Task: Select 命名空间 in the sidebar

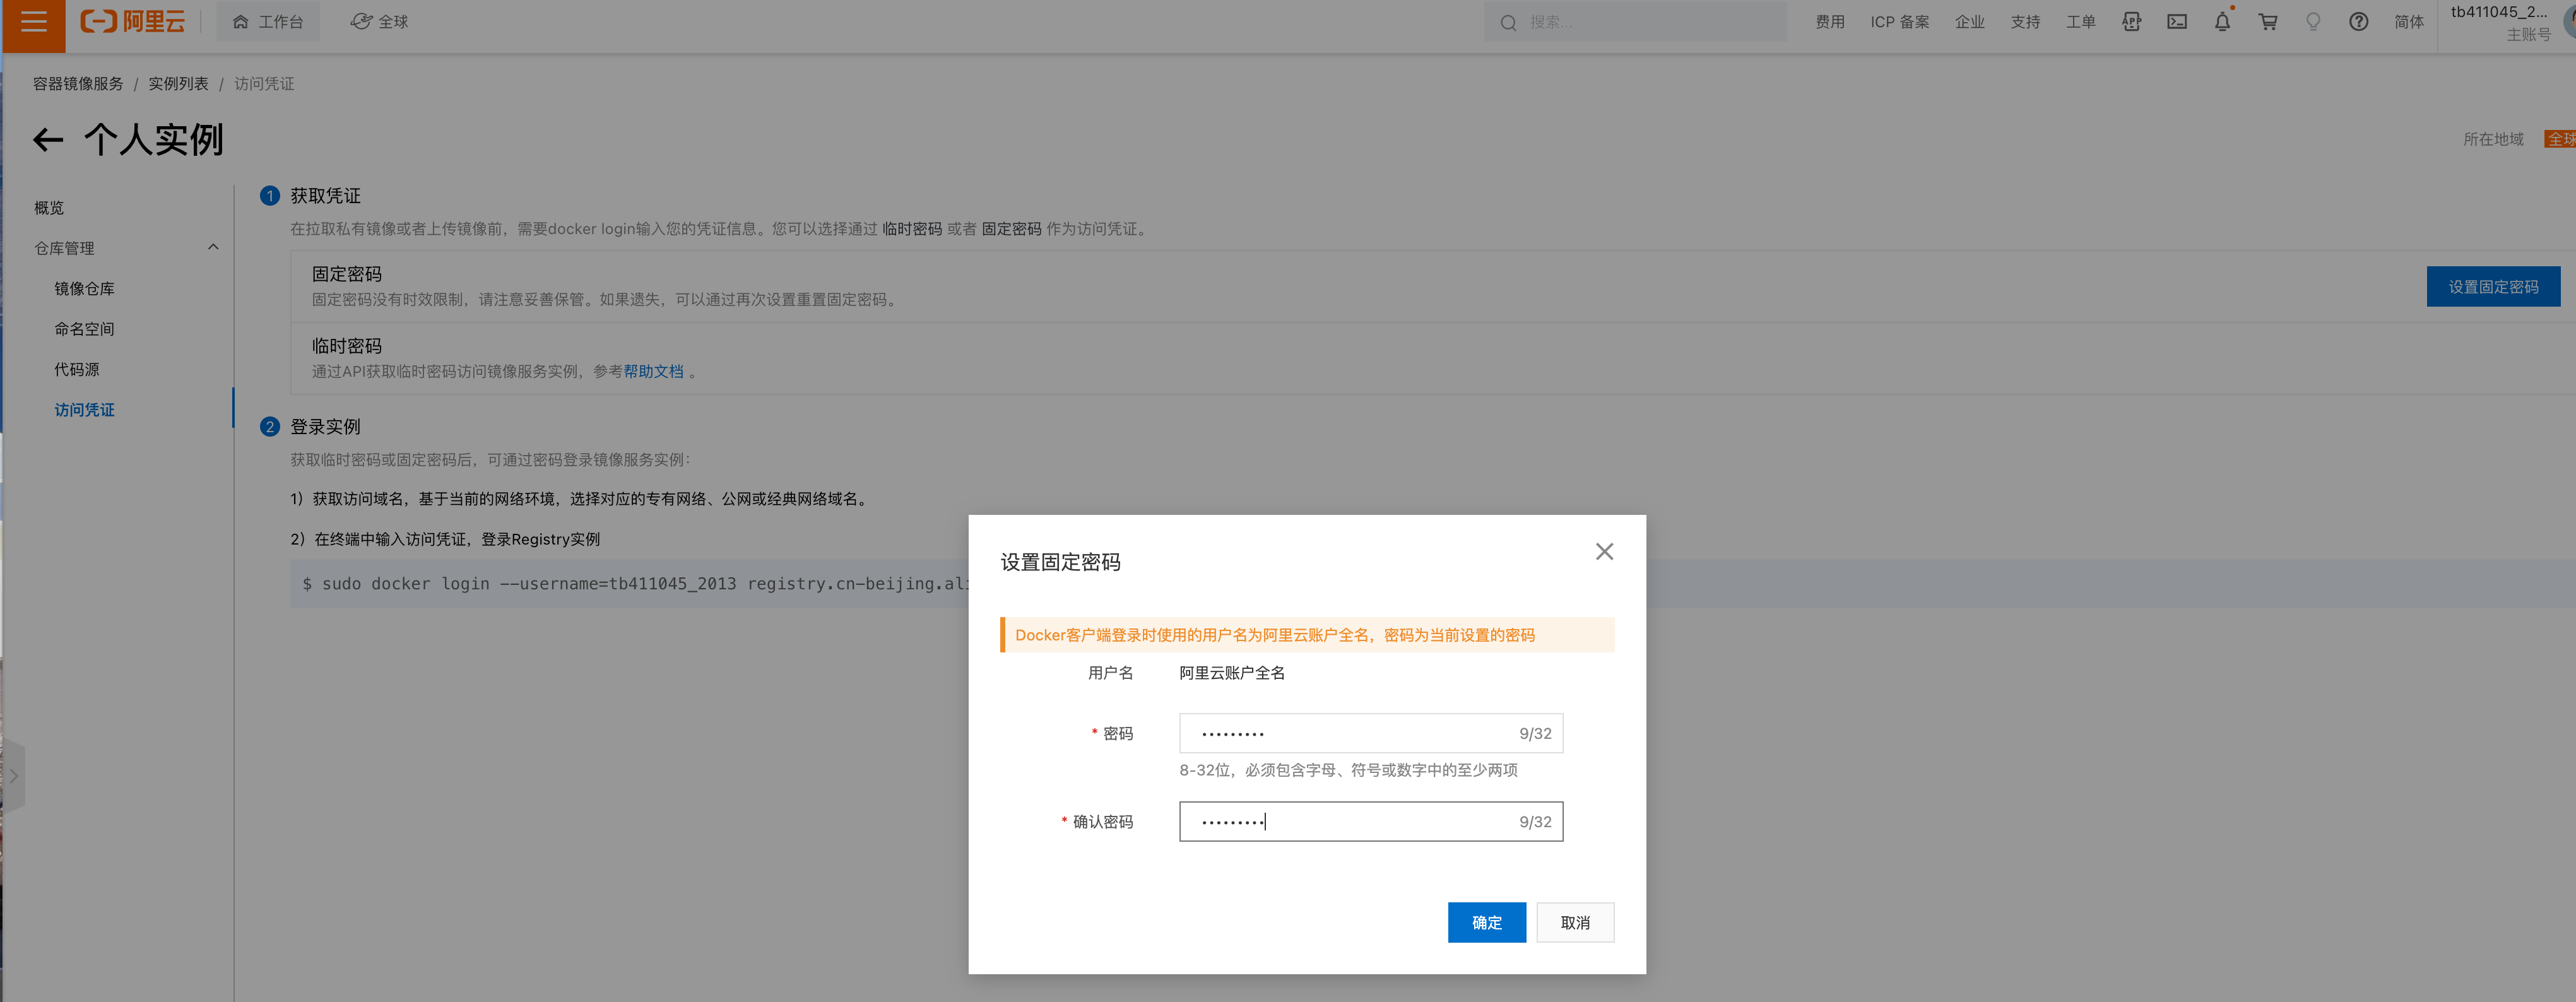Action: (x=84, y=329)
